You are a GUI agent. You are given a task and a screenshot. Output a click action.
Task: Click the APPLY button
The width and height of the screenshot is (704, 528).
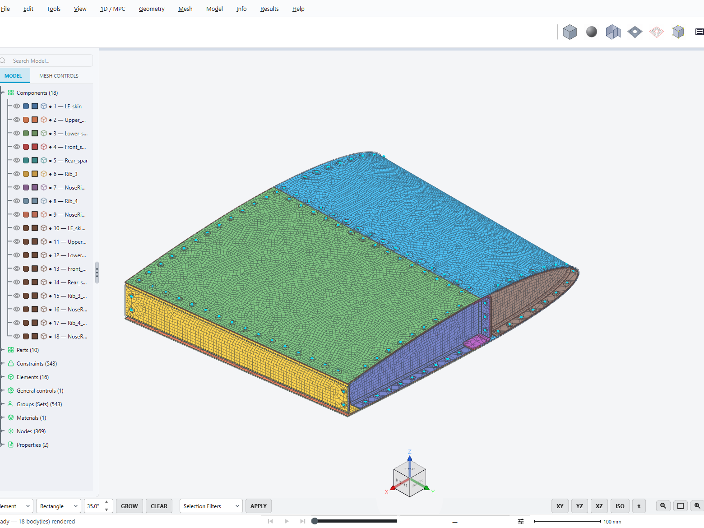[259, 506]
